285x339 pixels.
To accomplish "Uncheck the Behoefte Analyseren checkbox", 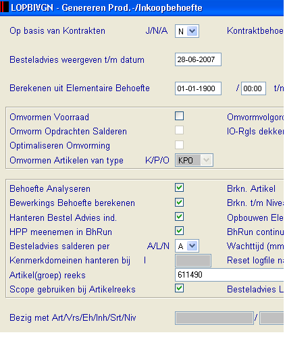I will click(x=179, y=188).
